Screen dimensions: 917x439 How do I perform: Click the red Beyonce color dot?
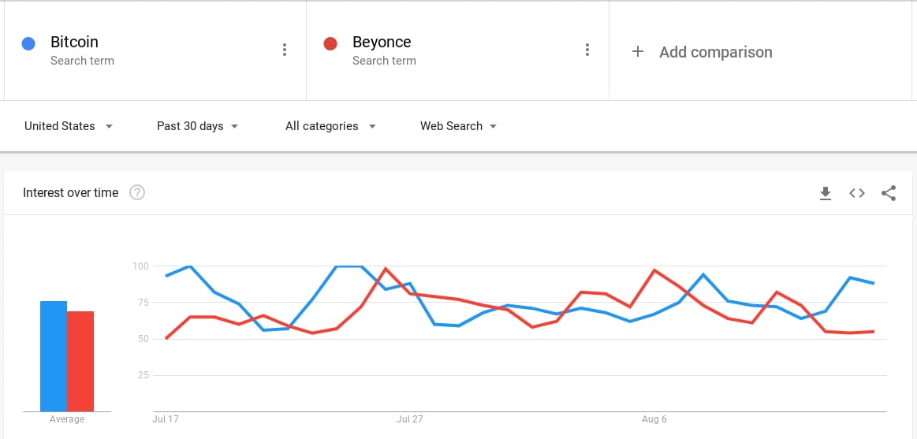tap(331, 43)
